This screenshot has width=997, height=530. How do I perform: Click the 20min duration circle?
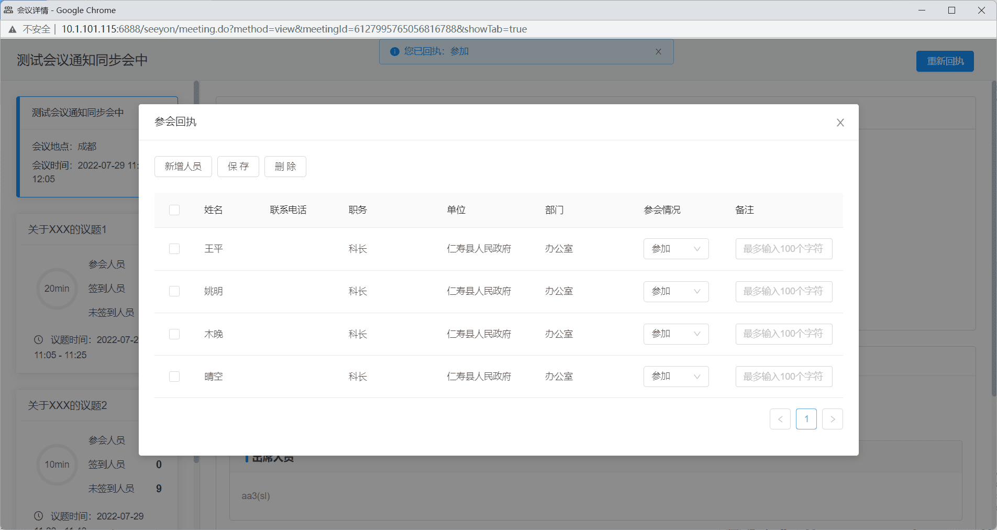[x=57, y=289]
